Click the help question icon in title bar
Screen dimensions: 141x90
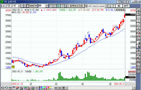[x=118, y=2]
